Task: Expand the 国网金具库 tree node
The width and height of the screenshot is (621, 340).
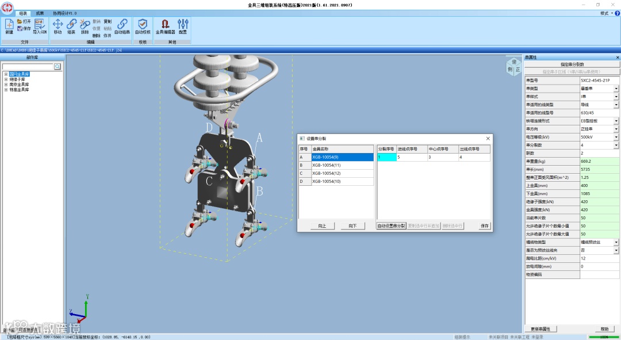Action: (6, 74)
